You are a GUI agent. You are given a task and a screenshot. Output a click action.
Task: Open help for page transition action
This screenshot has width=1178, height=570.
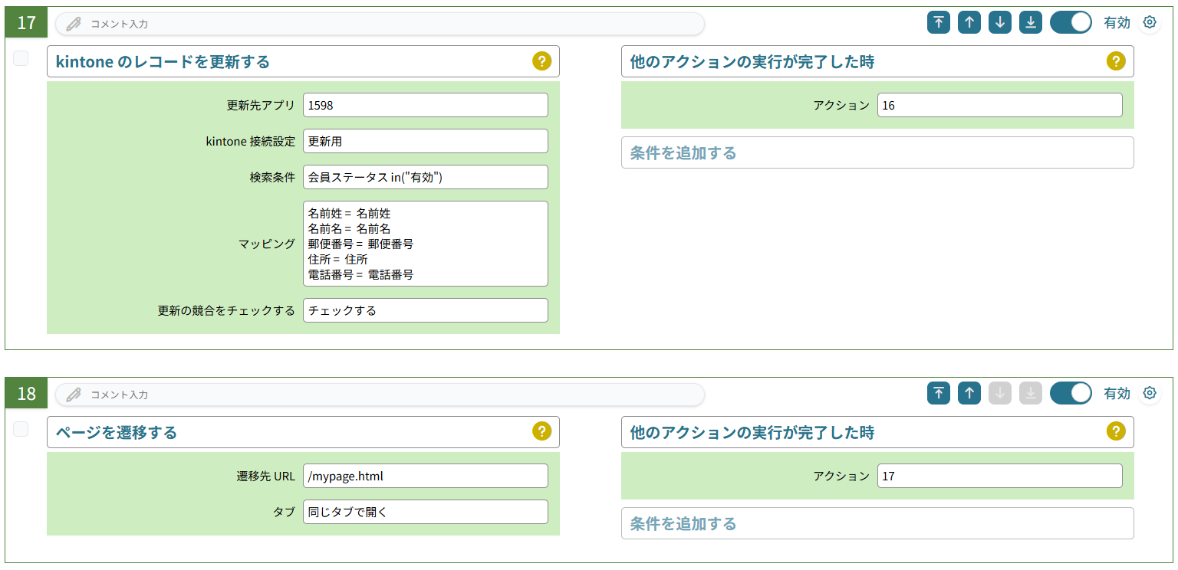541,431
